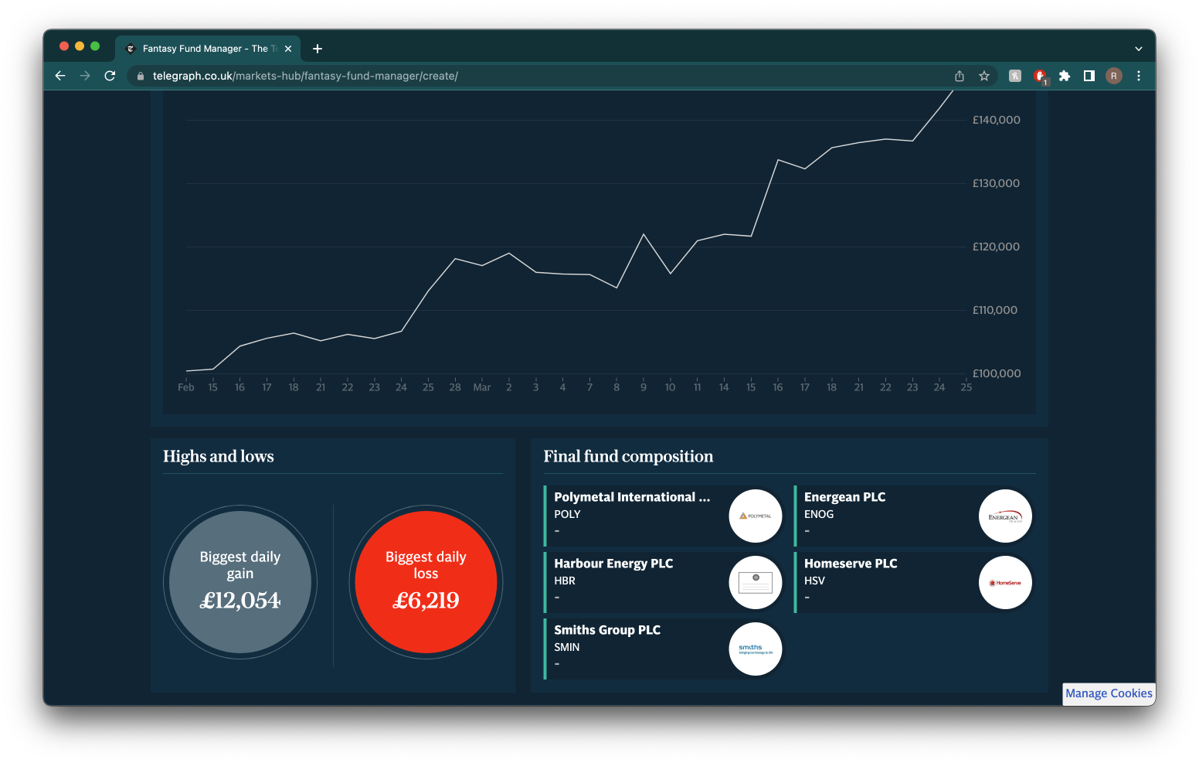Go back to the previous page
The image size is (1199, 763).
click(60, 76)
